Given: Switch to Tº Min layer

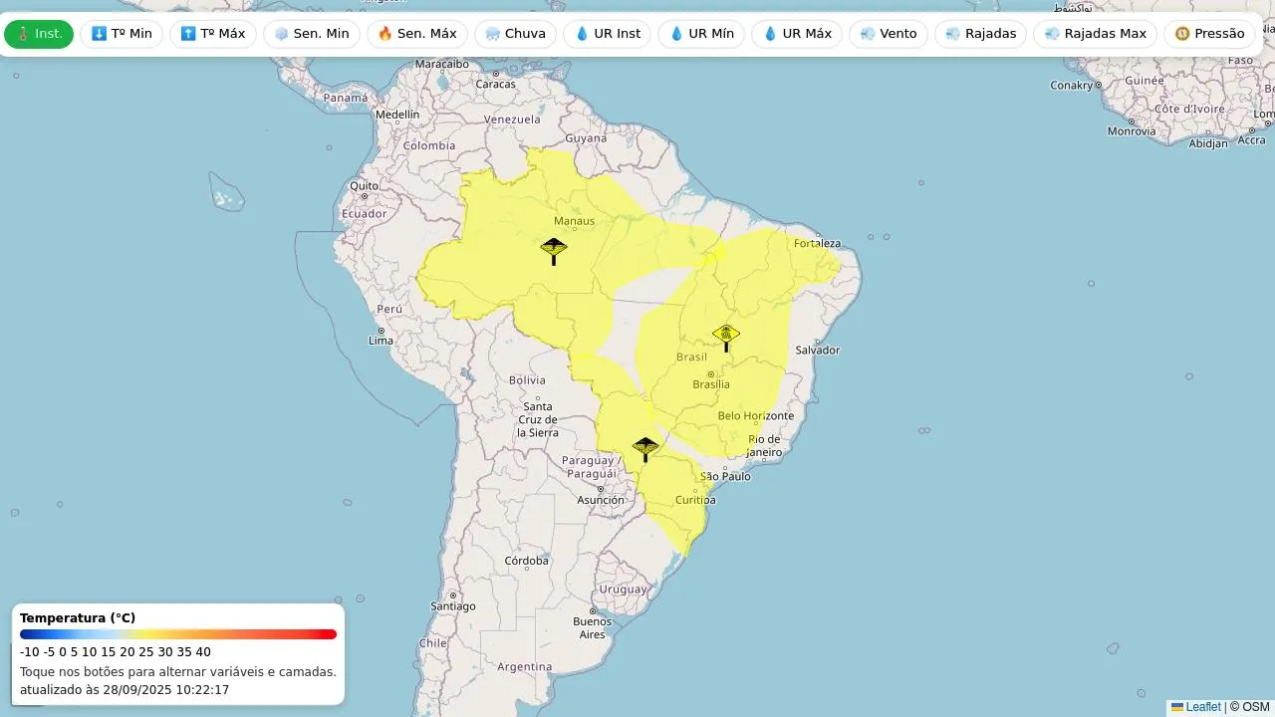Looking at the screenshot, I should (122, 34).
